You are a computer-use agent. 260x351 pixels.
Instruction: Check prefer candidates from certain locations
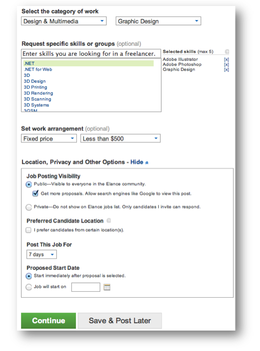[x=28, y=230]
